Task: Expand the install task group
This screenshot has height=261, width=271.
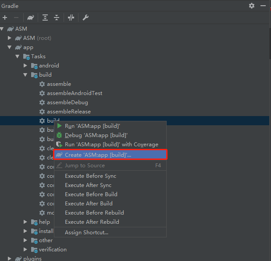Action: pos(25,231)
